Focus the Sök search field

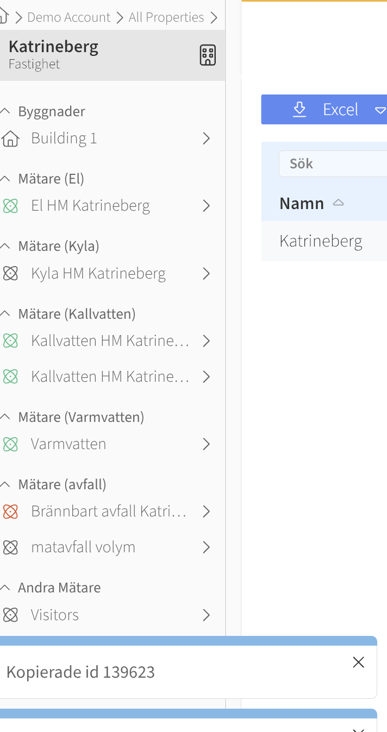333,164
